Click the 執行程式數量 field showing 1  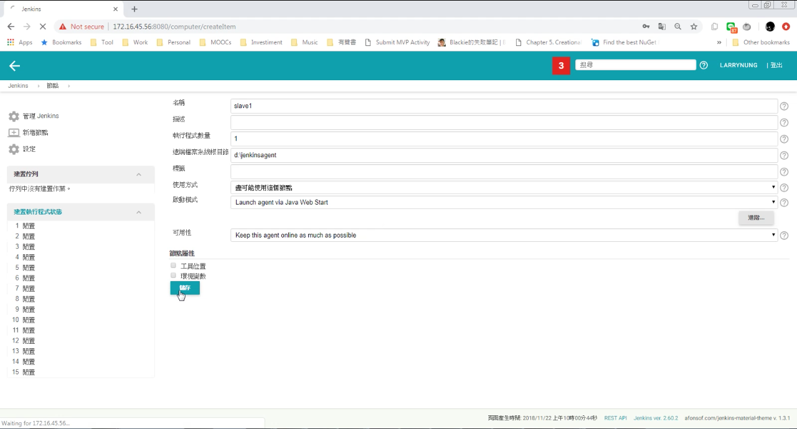coord(504,139)
